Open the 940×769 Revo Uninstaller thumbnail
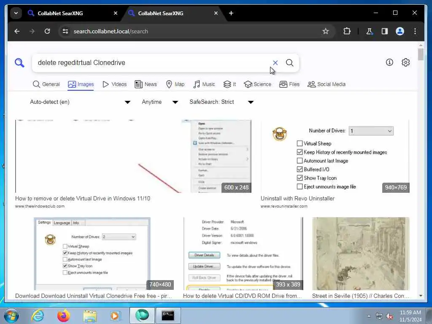432x324 pixels. pos(335,156)
